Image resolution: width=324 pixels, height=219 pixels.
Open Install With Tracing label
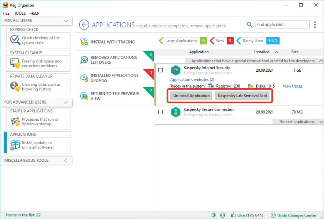(x=113, y=42)
